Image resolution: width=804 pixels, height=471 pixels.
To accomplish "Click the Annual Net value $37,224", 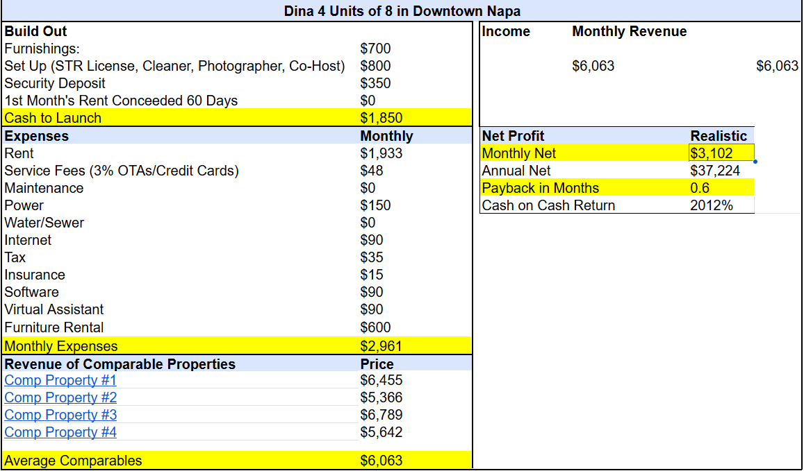I will pyautogui.click(x=715, y=171).
